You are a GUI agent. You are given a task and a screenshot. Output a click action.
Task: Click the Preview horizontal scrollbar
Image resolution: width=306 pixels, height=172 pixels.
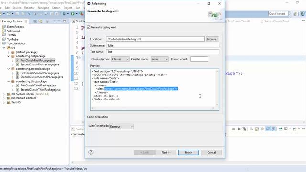tap(153, 108)
